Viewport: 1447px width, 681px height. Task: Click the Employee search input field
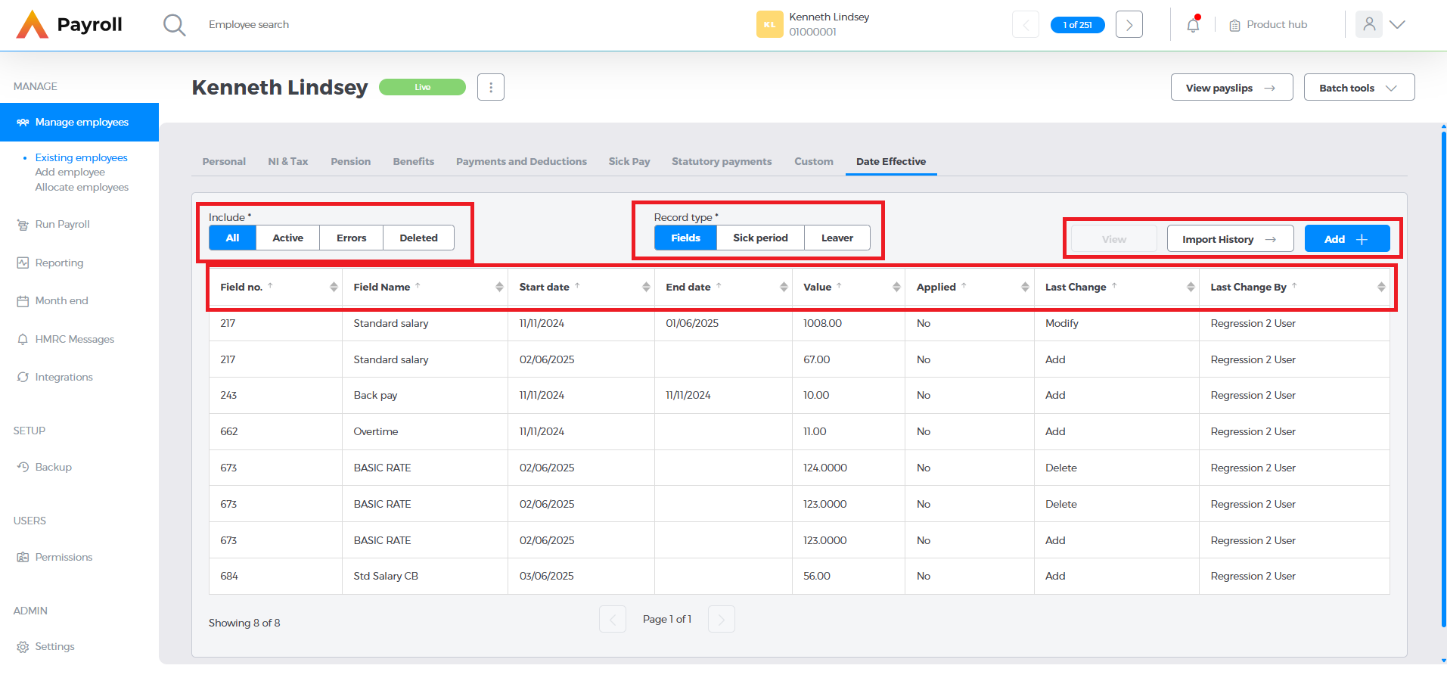pyautogui.click(x=249, y=24)
